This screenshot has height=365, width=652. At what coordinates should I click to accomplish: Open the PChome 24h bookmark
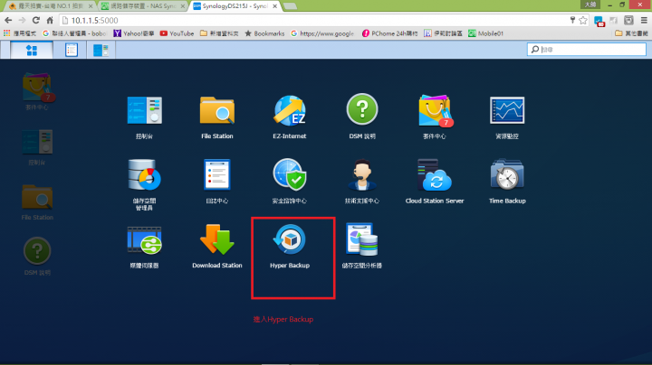(x=389, y=33)
